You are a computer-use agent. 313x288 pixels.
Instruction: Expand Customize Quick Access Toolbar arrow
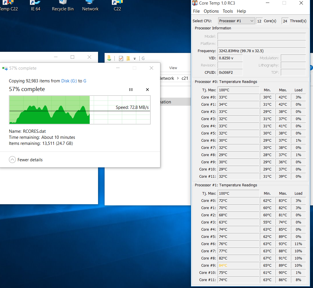[135, 59]
